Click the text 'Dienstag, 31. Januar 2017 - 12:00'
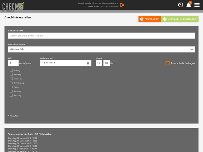 (23, 146)
